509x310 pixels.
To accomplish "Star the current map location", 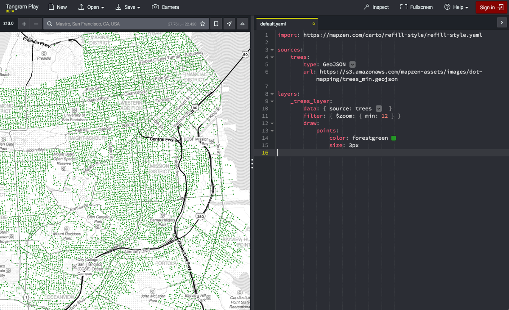I will (203, 24).
